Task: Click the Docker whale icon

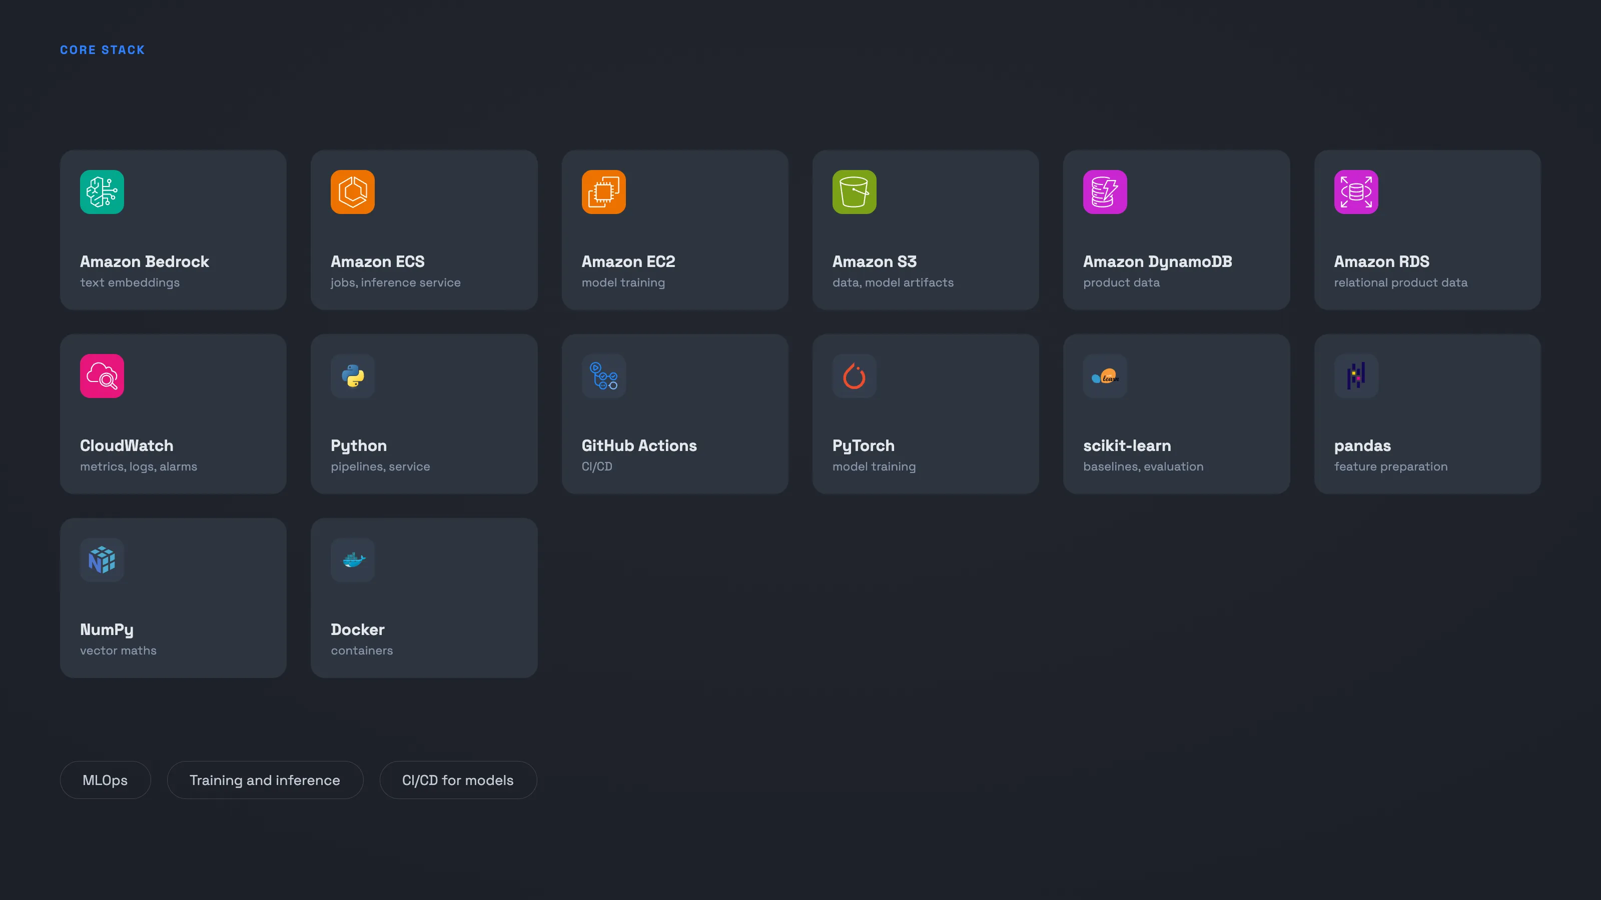Action: (x=352, y=559)
